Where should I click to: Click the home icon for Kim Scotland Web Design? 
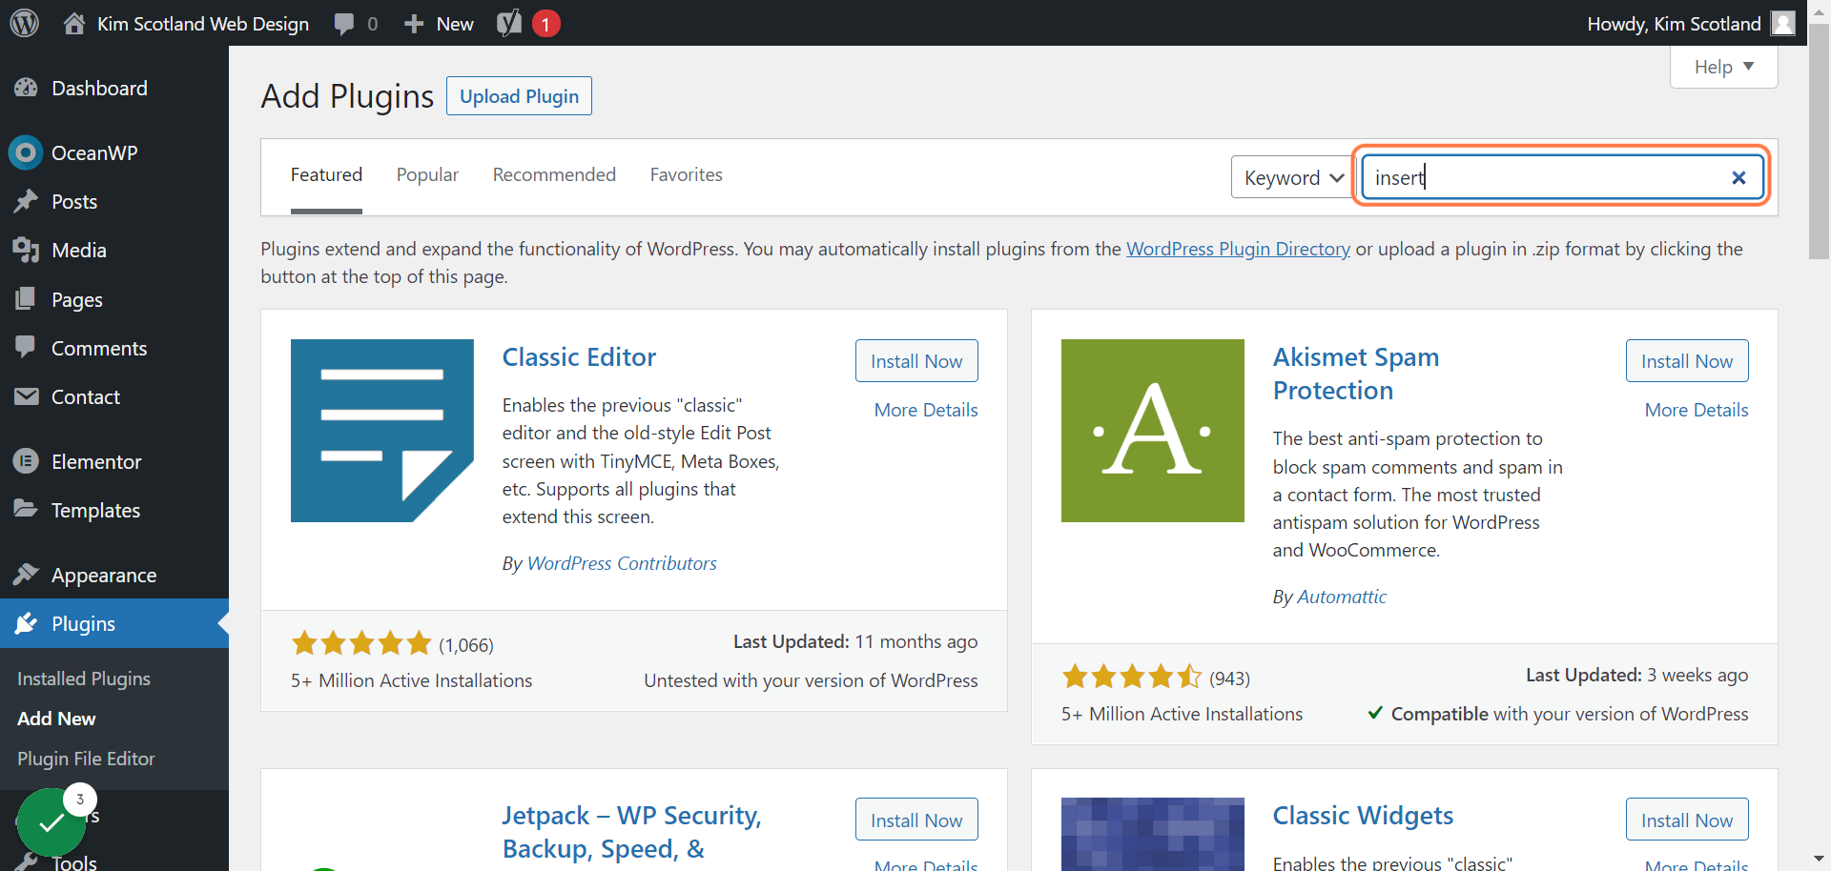74,23
